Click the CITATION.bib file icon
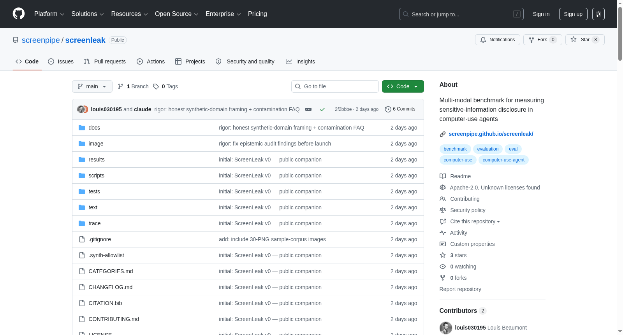The image size is (623, 335). (x=82, y=303)
